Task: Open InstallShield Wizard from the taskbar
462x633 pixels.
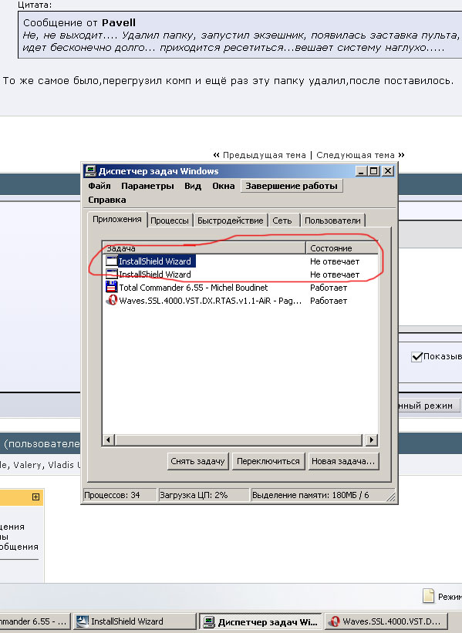Action: tap(134, 621)
